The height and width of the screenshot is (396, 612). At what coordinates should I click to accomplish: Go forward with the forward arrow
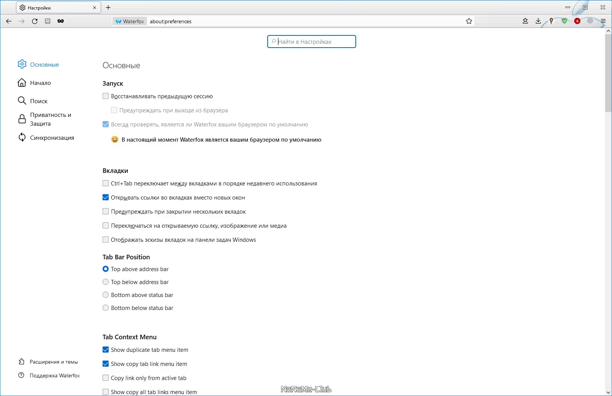(x=22, y=21)
